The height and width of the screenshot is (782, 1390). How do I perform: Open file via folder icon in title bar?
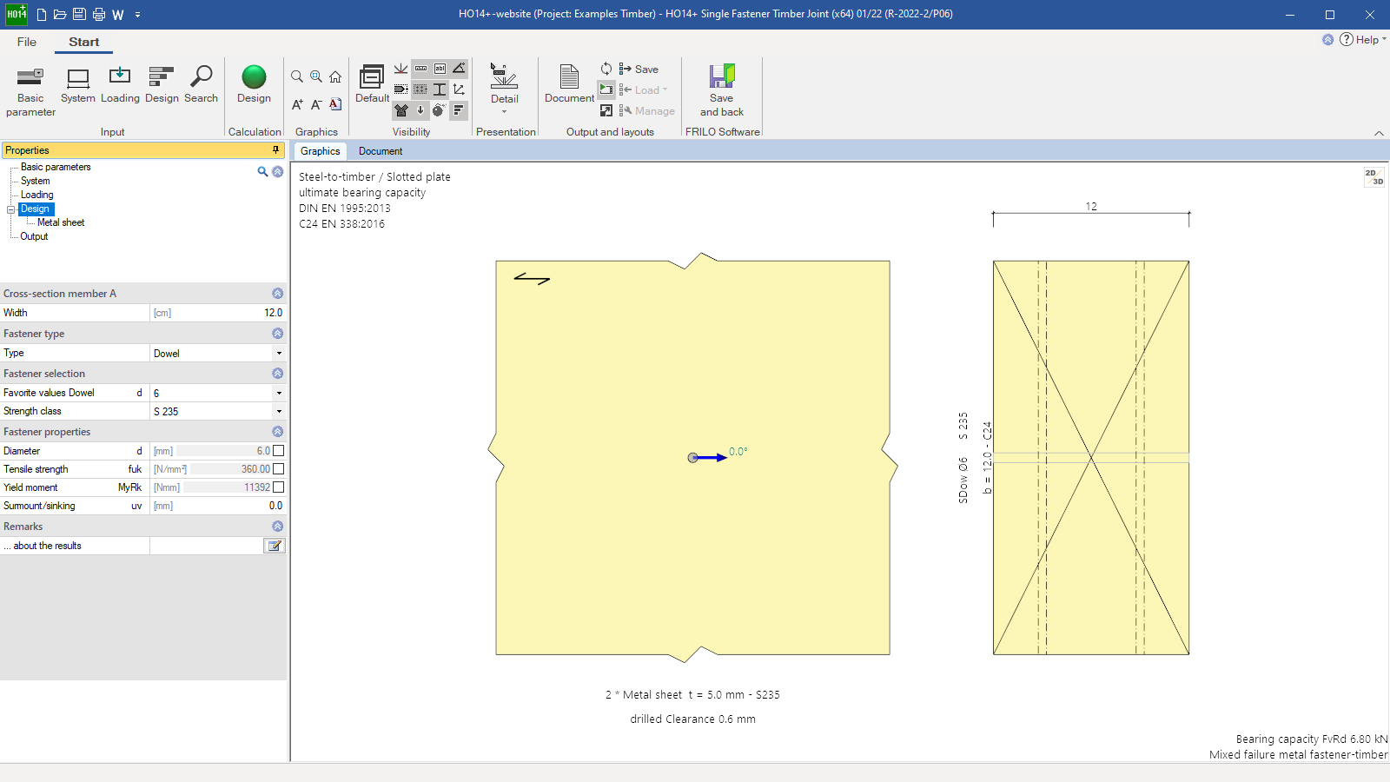60,15
